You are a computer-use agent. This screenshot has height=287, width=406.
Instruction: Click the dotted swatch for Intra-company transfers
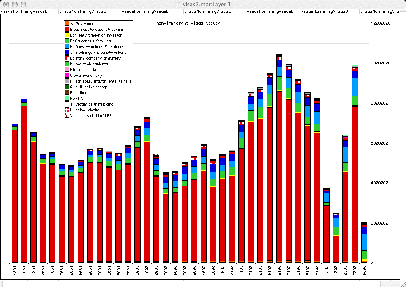67,58
